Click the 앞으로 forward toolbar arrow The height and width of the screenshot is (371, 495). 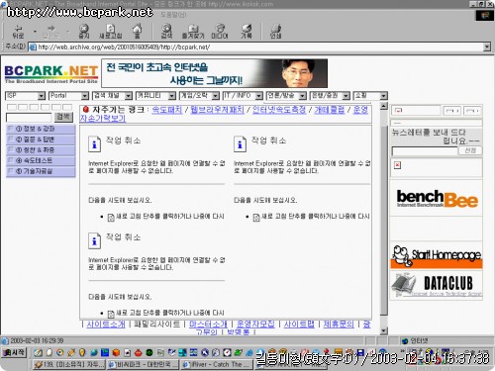point(50,32)
